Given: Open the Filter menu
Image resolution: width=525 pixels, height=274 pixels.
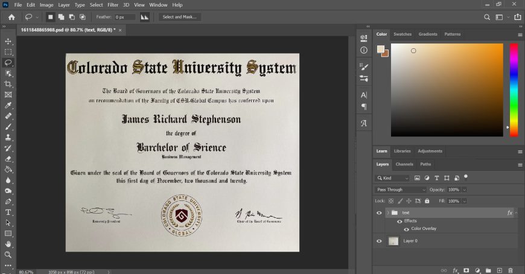Looking at the screenshot, I should 113,5.
